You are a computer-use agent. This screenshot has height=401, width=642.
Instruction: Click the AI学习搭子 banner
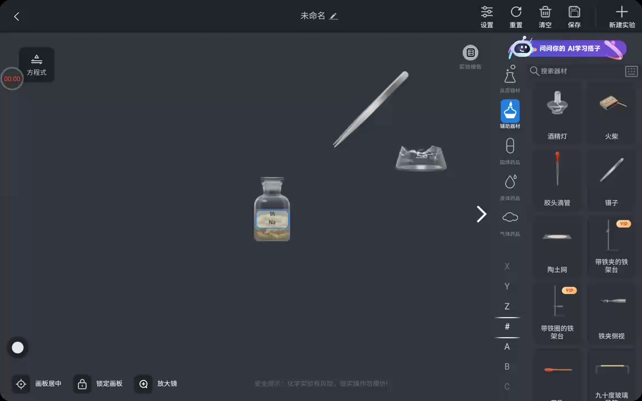coord(568,49)
